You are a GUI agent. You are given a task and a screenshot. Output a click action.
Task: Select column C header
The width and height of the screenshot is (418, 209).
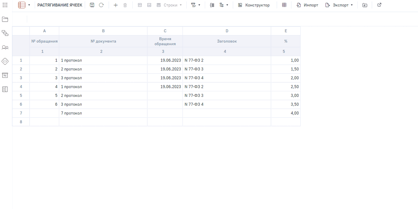[165, 31]
